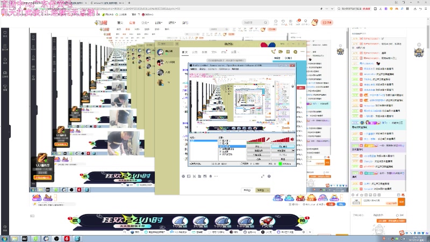Image resolution: width=430 pixels, height=242 pixels.
Task: Open dropdown arrow beside OBS start recording
Action: click(293, 151)
